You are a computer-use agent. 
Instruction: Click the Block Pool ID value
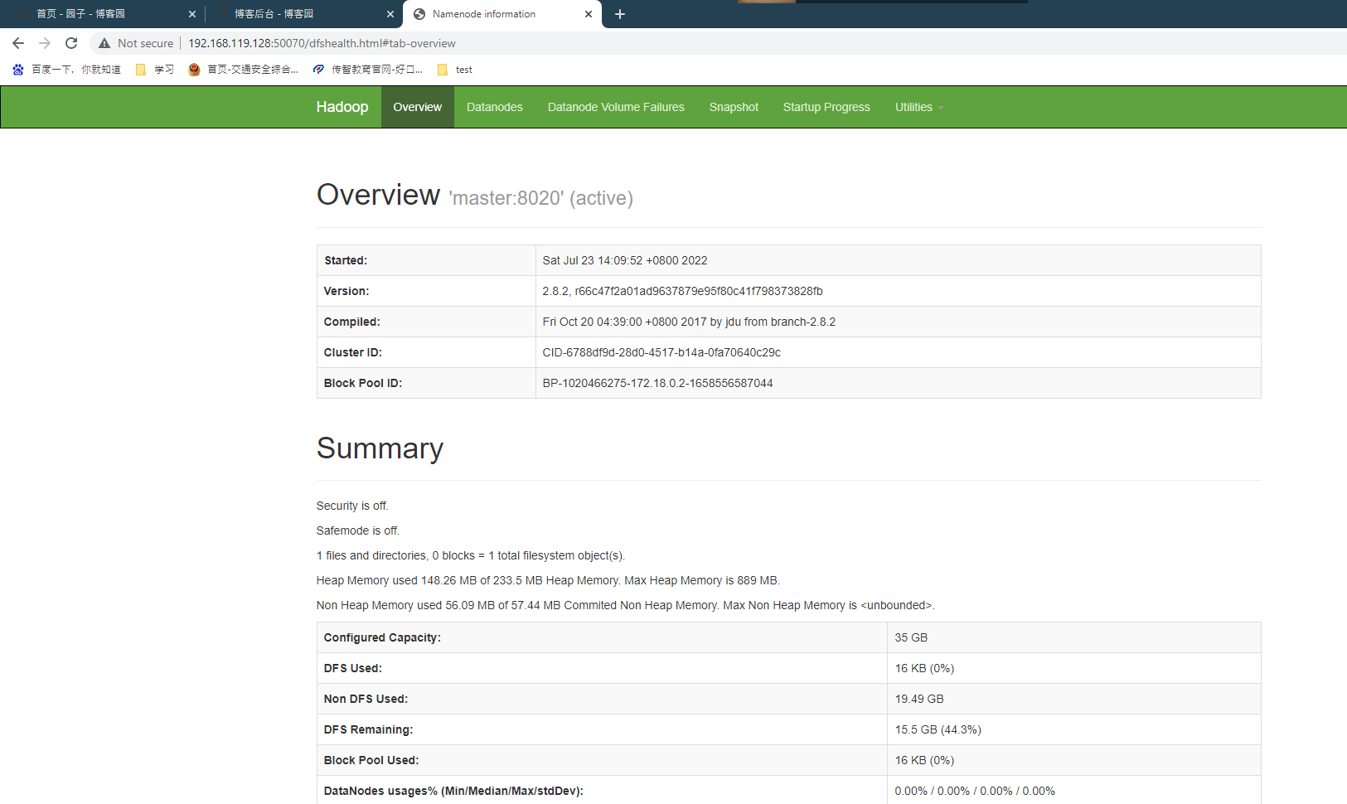click(x=657, y=383)
